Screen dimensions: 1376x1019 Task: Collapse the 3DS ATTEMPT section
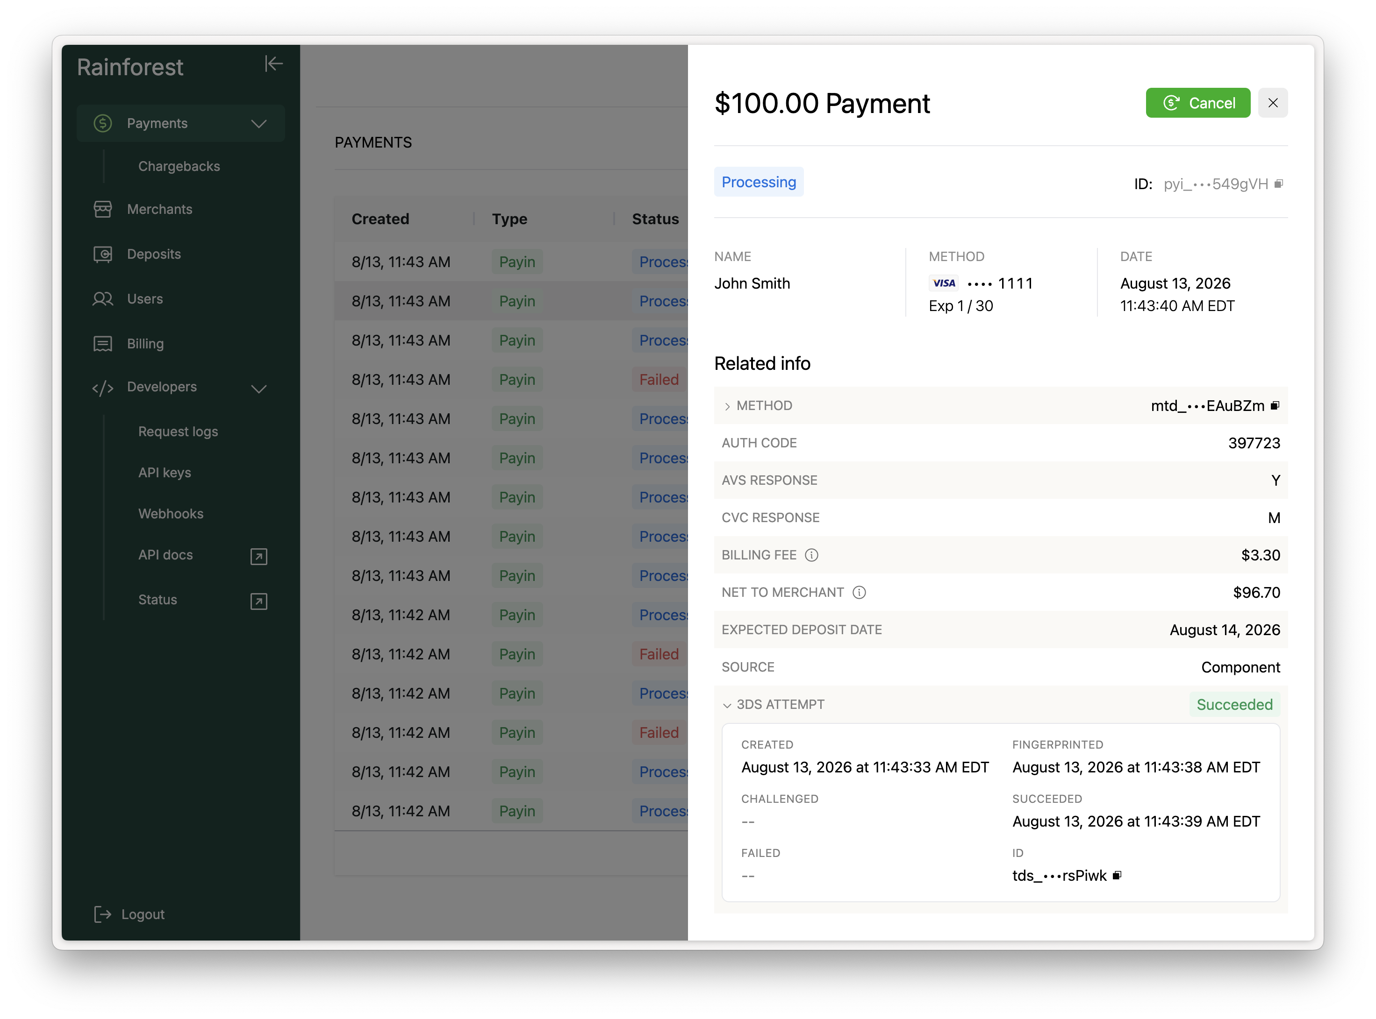(727, 705)
